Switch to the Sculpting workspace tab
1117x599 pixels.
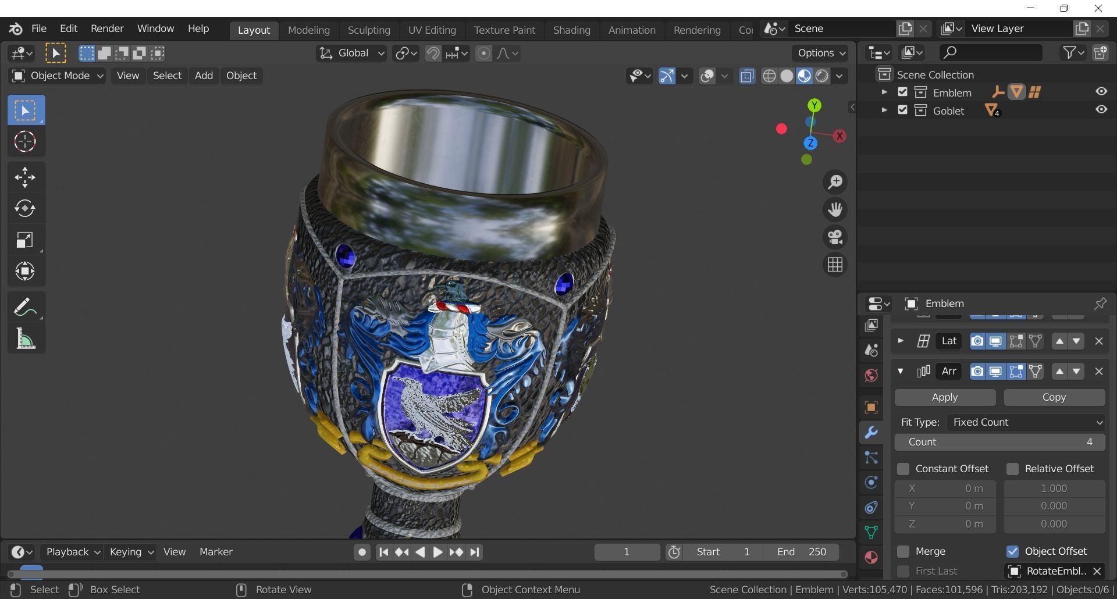369,30
